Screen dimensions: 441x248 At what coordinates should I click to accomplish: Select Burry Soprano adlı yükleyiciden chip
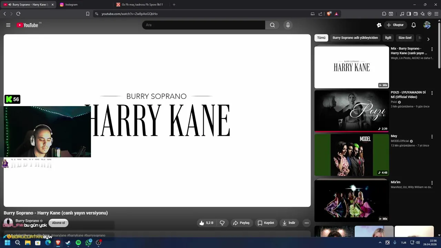click(355, 38)
